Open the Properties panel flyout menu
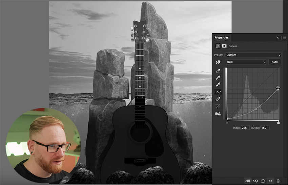 [285, 38]
